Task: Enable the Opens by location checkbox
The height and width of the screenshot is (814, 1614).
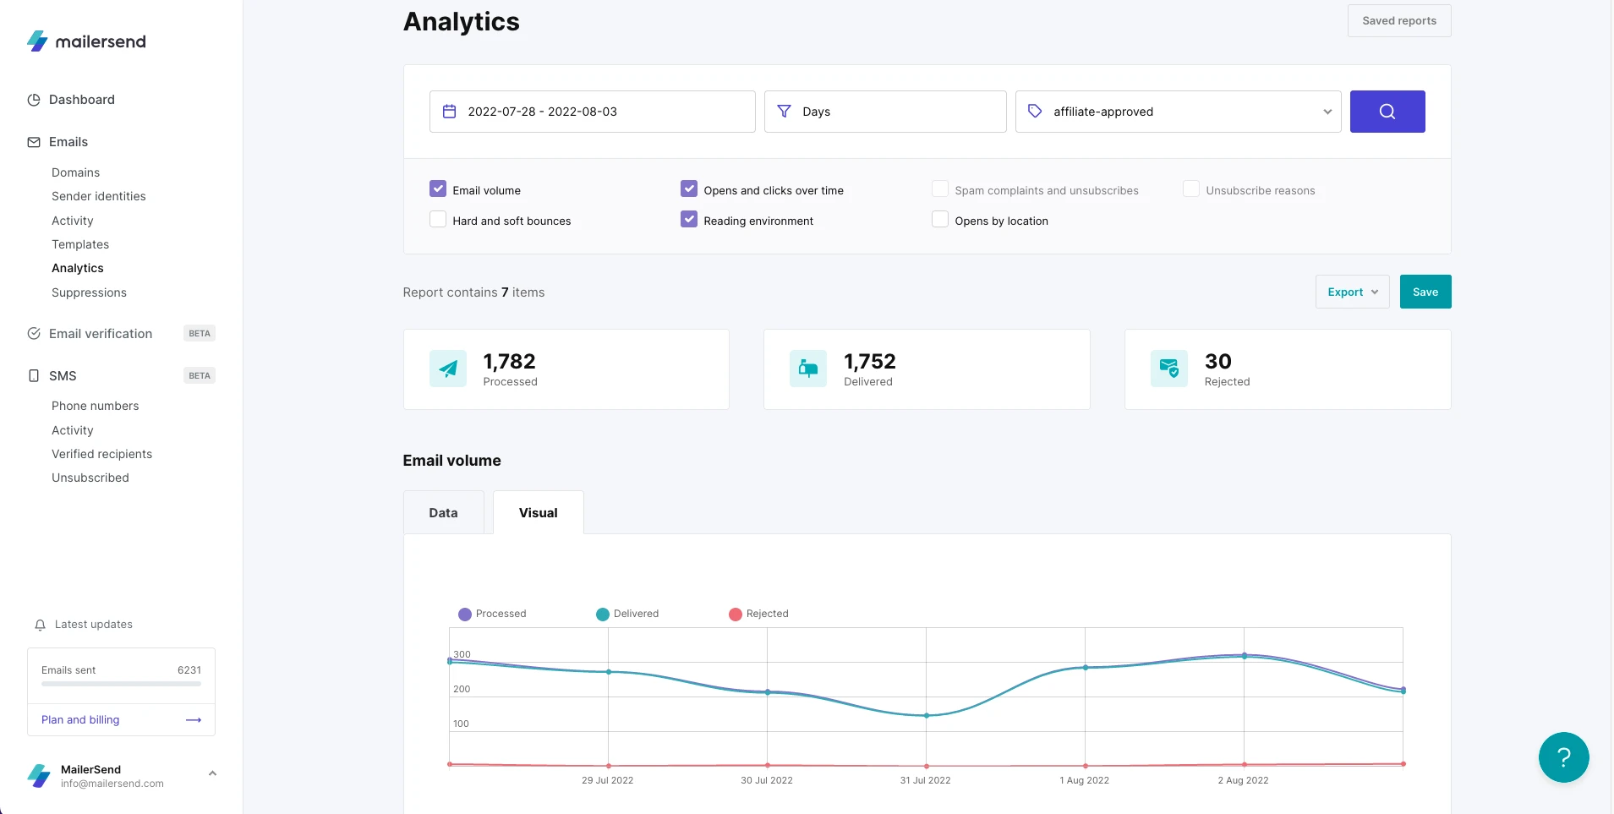Action: coord(939,220)
